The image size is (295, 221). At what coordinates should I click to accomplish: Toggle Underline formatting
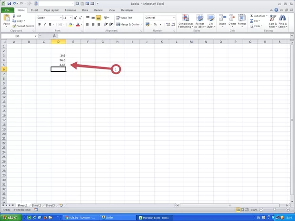pos(50,24)
